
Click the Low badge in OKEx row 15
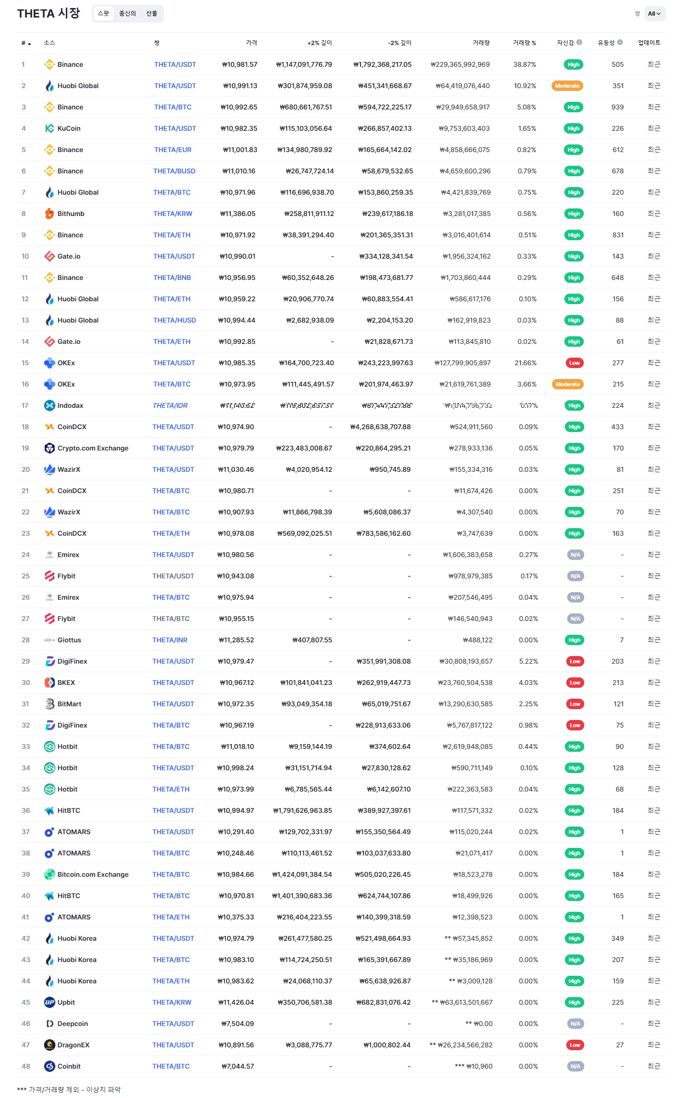click(574, 363)
